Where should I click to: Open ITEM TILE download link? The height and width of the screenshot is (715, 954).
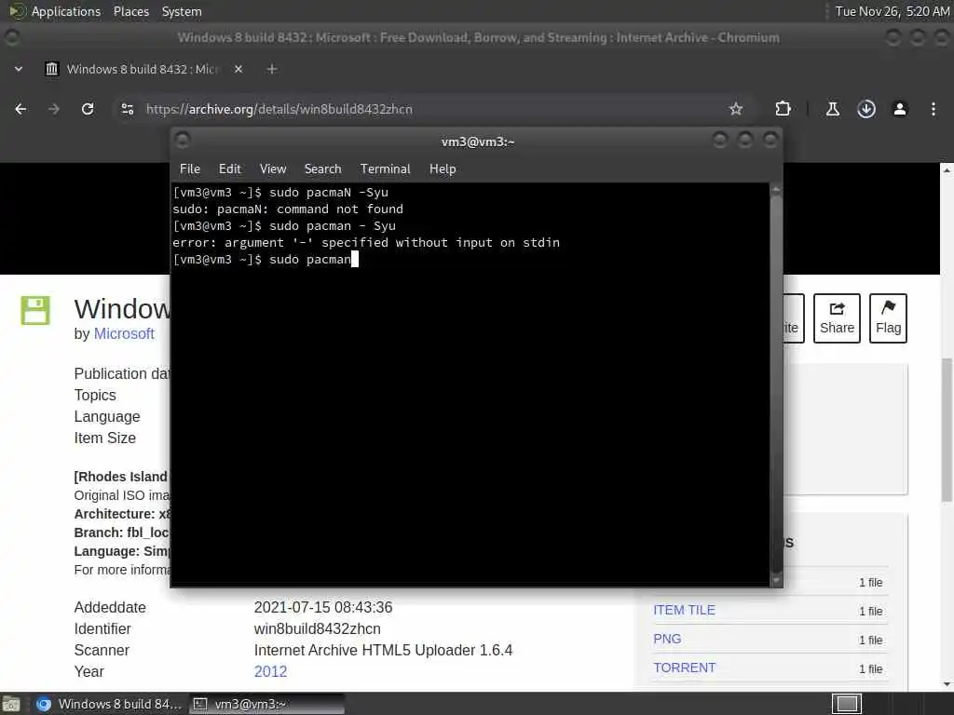pos(684,610)
